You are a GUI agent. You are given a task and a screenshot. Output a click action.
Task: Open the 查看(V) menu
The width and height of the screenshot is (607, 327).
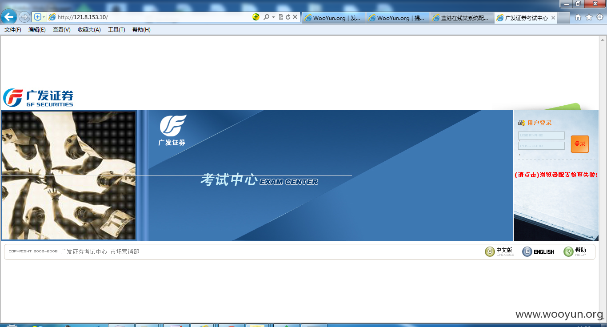click(61, 30)
